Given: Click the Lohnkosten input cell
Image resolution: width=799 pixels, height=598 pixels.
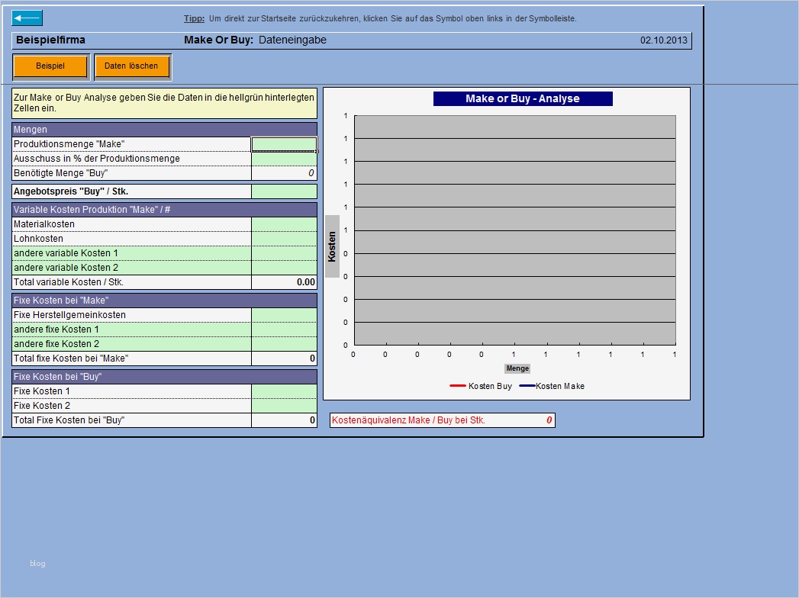Looking at the screenshot, I should click(x=284, y=238).
